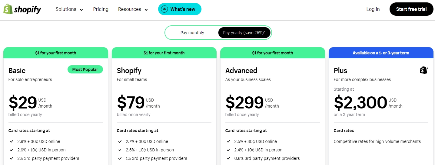Image resolution: width=435 pixels, height=165 pixels.
Task: Click the Start free trial button
Action: click(x=411, y=9)
